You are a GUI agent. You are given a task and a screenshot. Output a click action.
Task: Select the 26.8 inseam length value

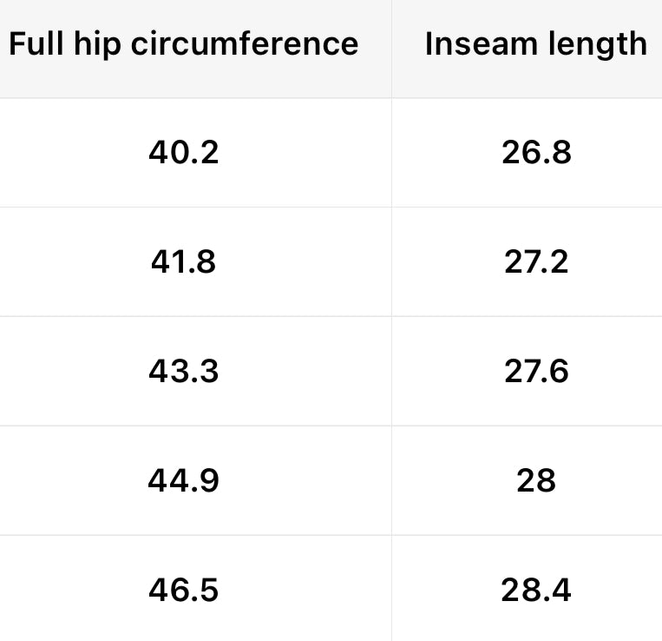point(536,153)
